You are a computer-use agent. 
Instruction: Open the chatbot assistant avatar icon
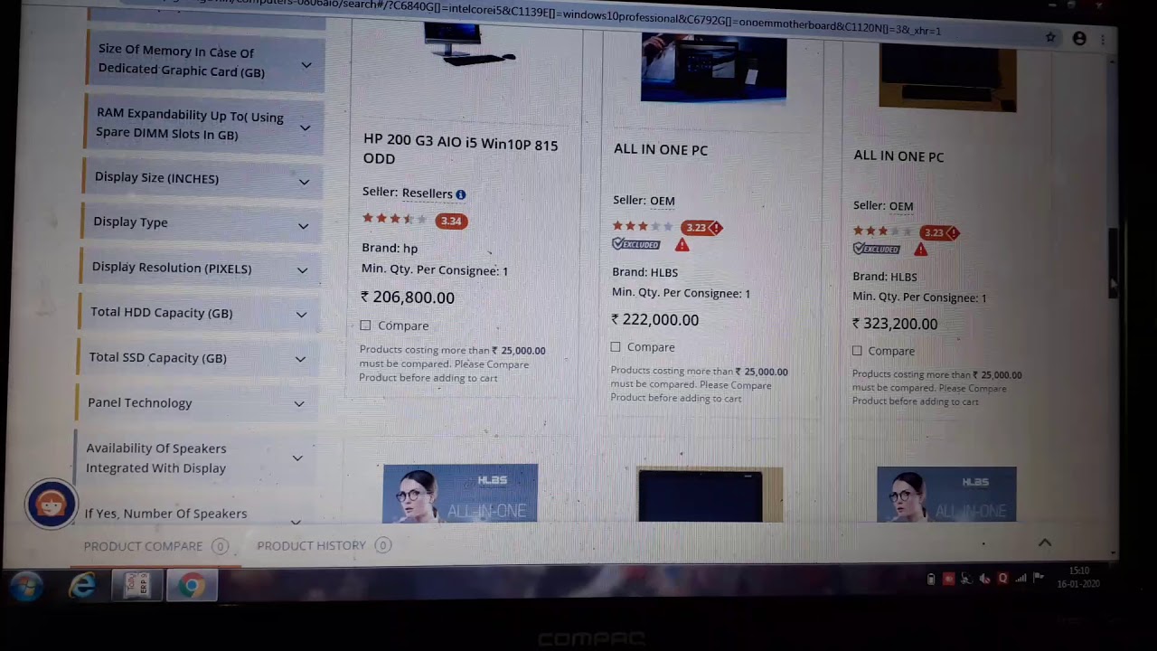pos(51,504)
